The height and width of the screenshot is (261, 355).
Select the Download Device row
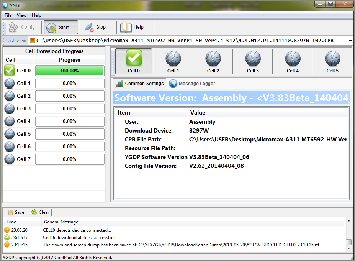231,131
